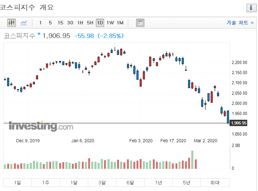Select the 1D interval button

coord(100,23)
